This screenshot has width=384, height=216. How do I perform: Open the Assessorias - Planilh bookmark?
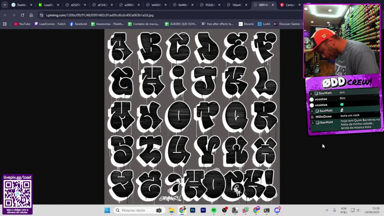tap(107, 24)
